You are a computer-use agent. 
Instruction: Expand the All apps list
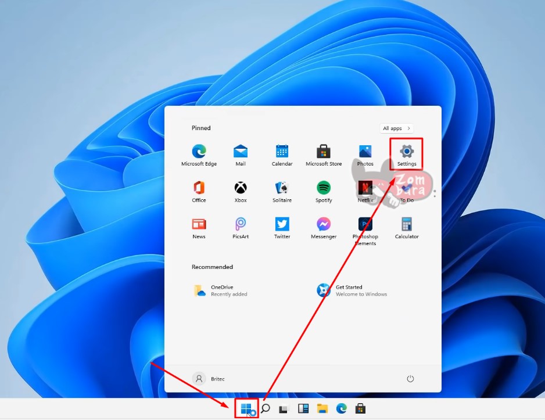click(x=396, y=128)
